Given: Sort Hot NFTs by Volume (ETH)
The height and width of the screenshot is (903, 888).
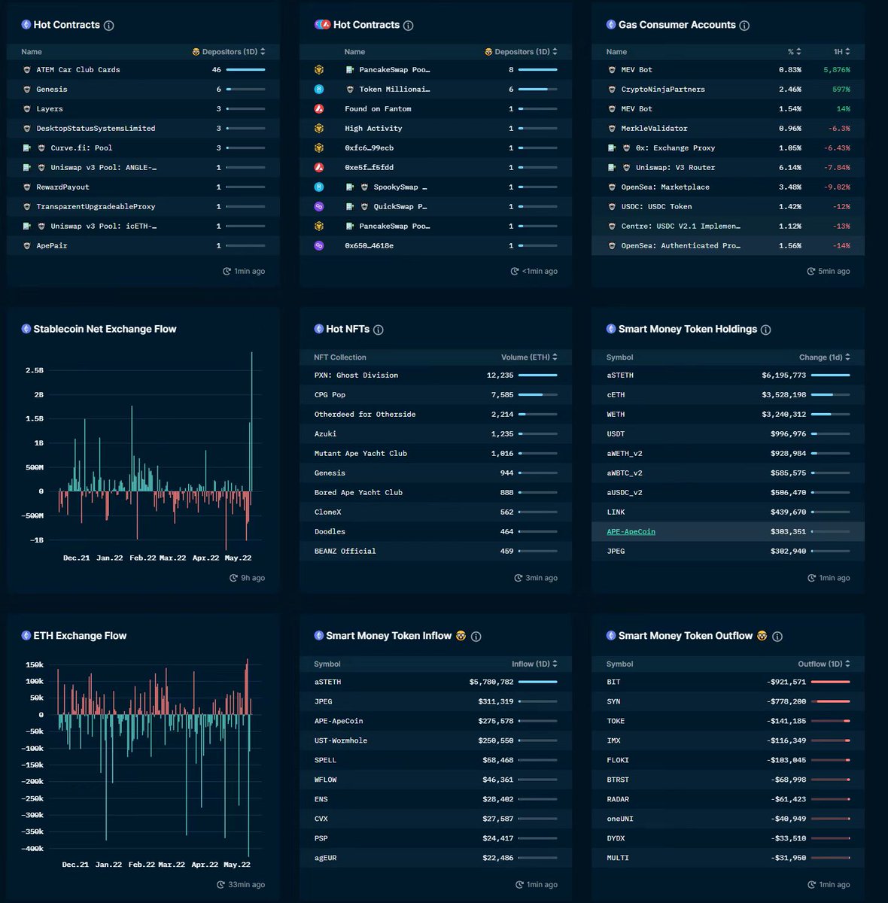Looking at the screenshot, I should click(x=529, y=357).
